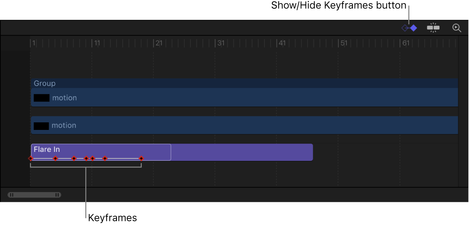This screenshot has width=469, height=226.
Task: Click the filmstrip display icon in the toolbar
Action: (433, 27)
